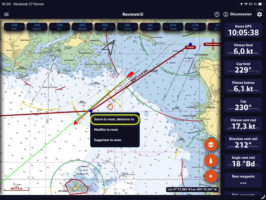Image resolution: width=266 pixels, height=200 pixels.
Task: Tap the SOG 7,1 kt data tile
Action: (x=127, y=27)
